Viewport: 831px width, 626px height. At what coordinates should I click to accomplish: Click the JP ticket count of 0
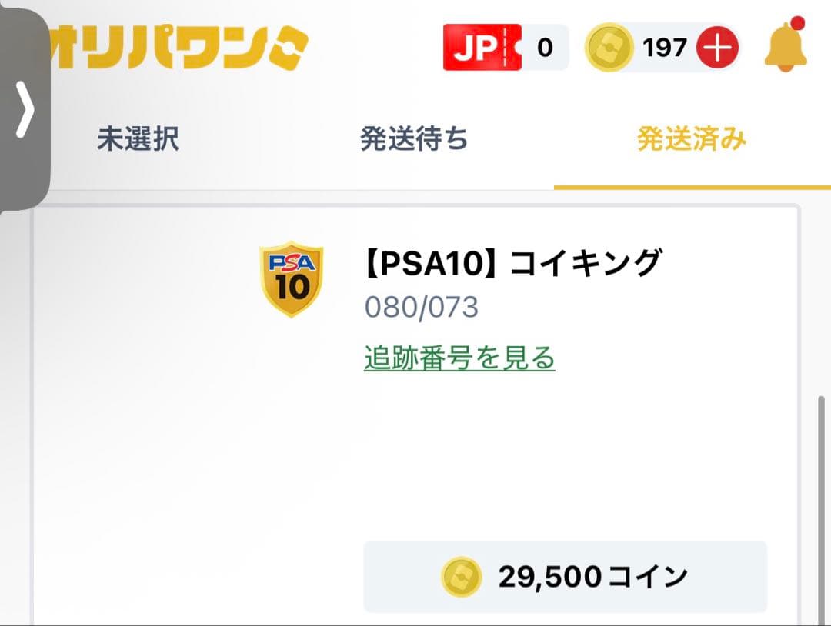tap(545, 48)
